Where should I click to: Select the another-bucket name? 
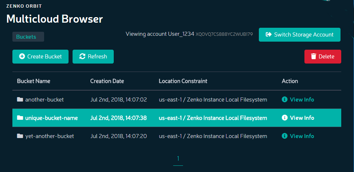pos(44,99)
